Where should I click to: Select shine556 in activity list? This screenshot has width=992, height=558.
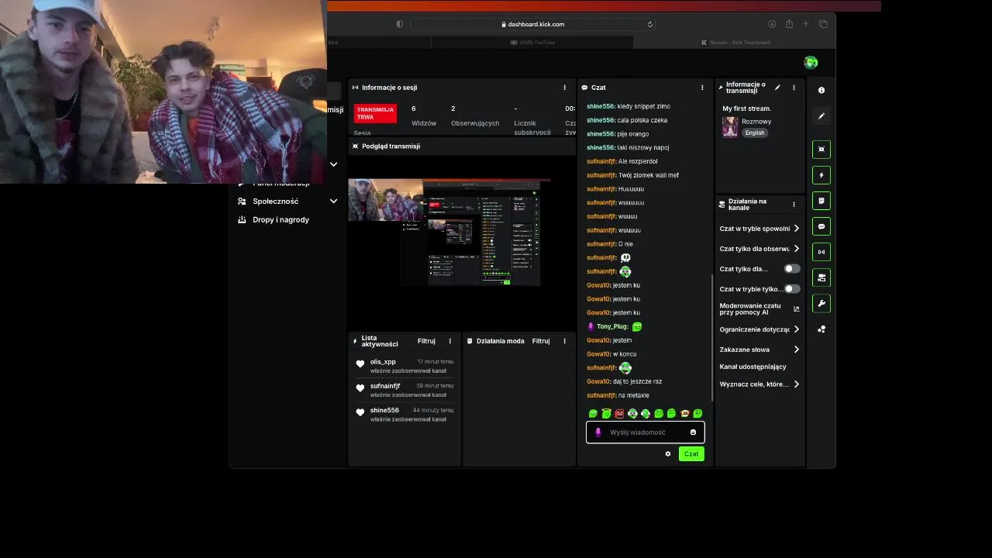point(404,415)
